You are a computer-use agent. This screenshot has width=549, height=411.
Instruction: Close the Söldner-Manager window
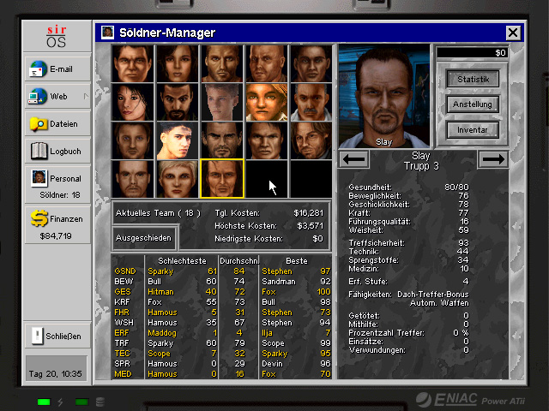pos(513,33)
